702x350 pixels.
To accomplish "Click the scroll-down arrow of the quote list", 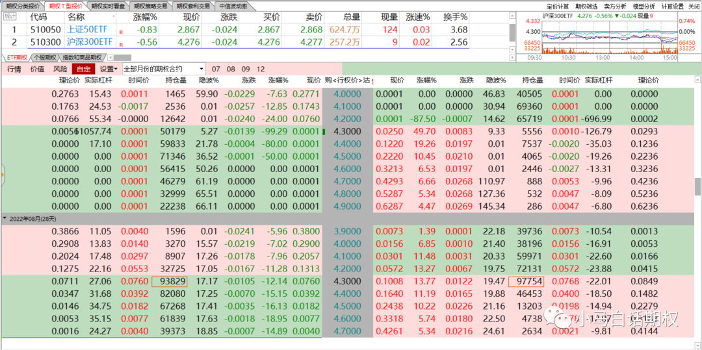I will pos(512,49).
